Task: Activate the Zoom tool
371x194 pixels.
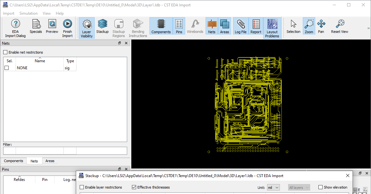Action: pyautogui.click(x=309, y=26)
